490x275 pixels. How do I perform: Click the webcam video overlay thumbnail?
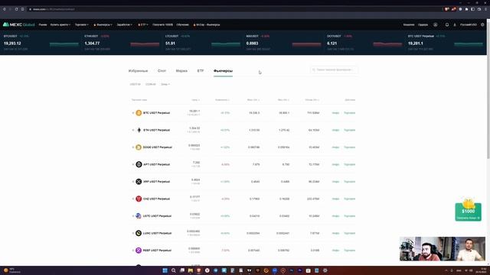(x=443, y=249)
